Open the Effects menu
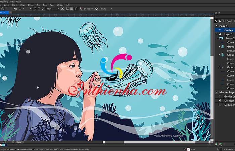The image size is (235, 151). point(22,5)
